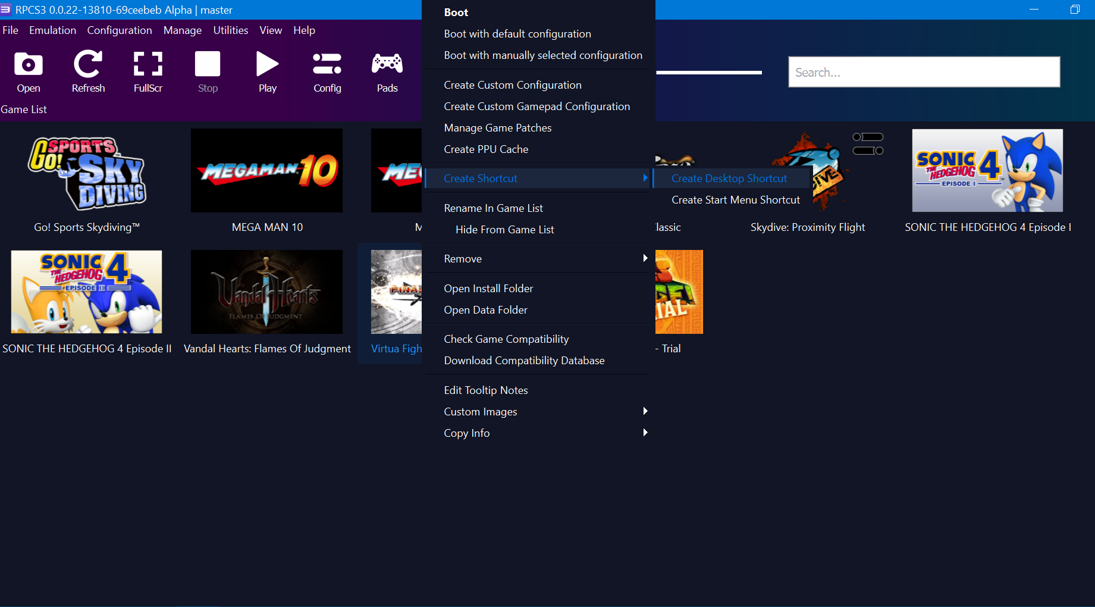Choose Boot with default configuration
Screen dimensions: 1095x607
tap(517, 33)
